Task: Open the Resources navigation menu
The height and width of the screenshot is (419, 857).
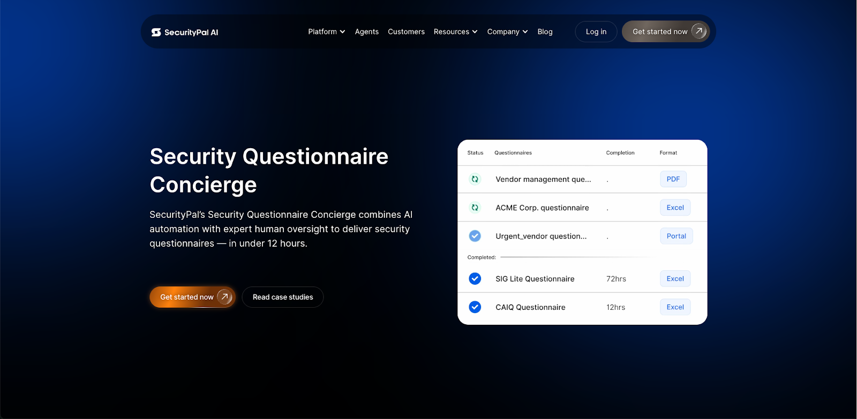Action: tap(455, 32)
